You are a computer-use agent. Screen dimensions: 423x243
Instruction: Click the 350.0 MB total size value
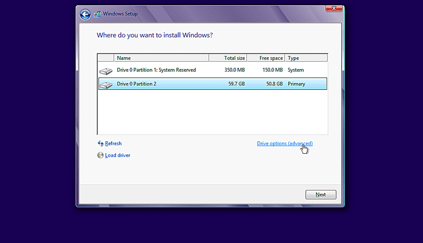[235, 70]
